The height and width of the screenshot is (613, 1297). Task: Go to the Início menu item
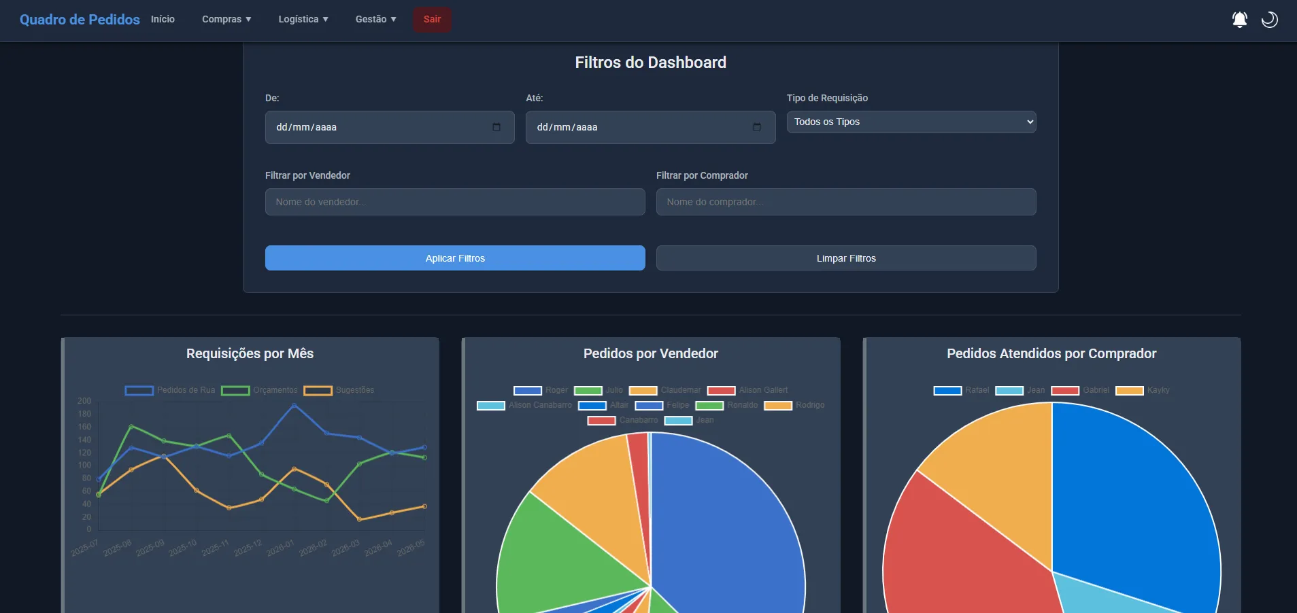(163, 19)
